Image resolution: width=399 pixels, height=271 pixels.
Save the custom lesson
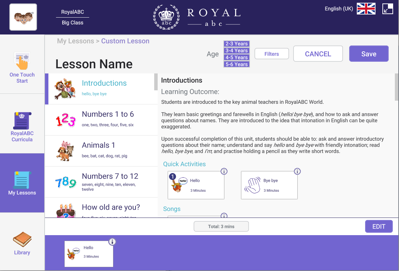coord(369,54)
